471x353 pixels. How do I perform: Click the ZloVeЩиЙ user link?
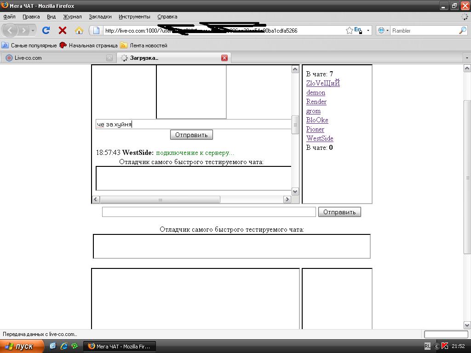click(x=323, y=83)
